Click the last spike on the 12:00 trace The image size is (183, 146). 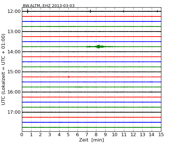[157, 11]
